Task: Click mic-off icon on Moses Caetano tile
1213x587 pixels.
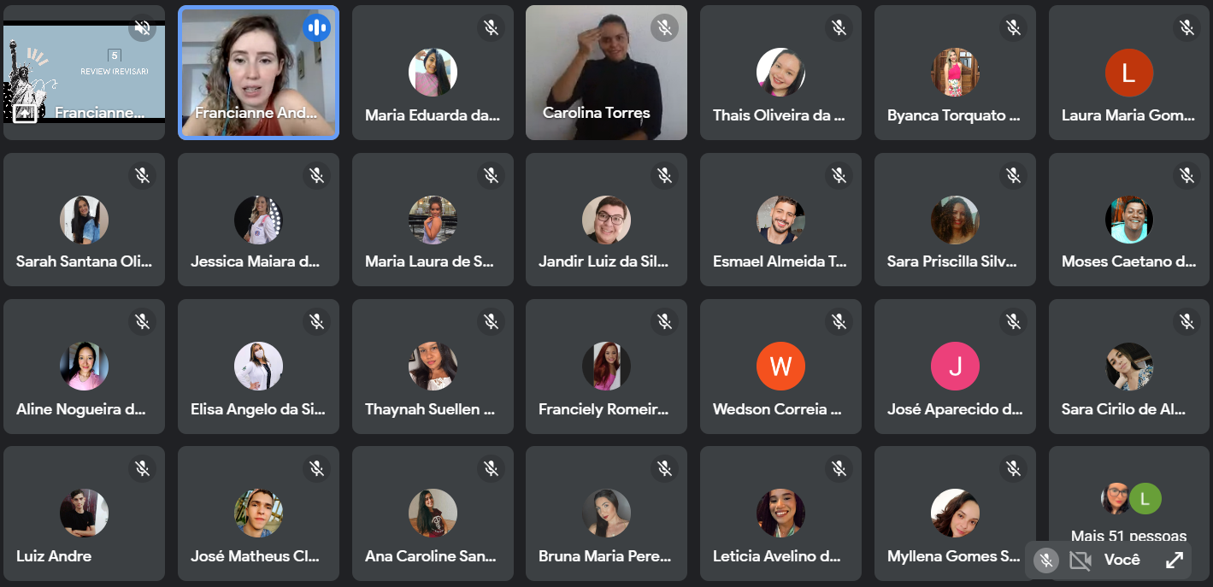Action: point(1187,176)
